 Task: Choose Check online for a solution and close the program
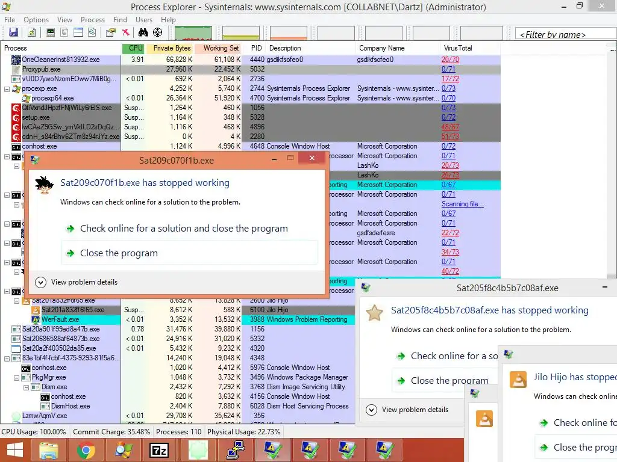pos(190,229)
